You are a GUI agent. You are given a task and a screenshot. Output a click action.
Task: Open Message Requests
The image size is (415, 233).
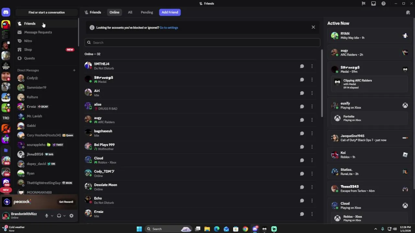(x=47, y=32)
